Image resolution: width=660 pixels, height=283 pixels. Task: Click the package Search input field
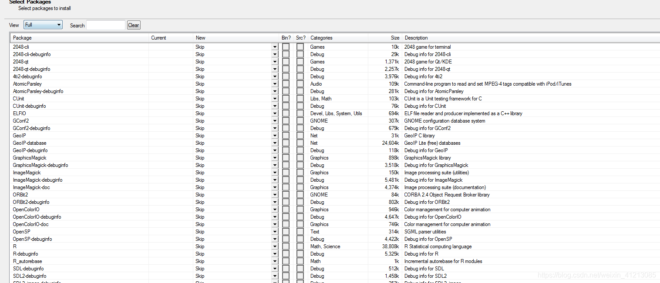106,25
